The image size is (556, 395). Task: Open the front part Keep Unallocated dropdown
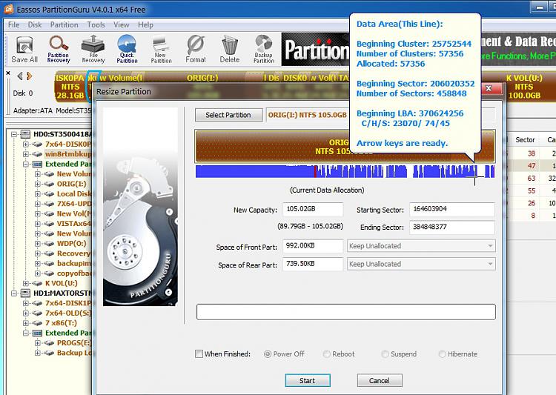(421, 246)
